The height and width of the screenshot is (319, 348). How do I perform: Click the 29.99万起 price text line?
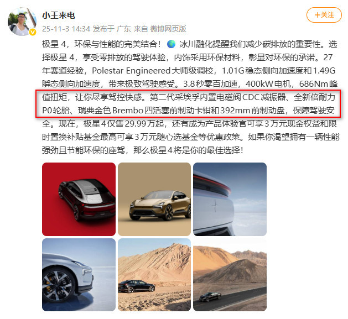pos(190,123)
